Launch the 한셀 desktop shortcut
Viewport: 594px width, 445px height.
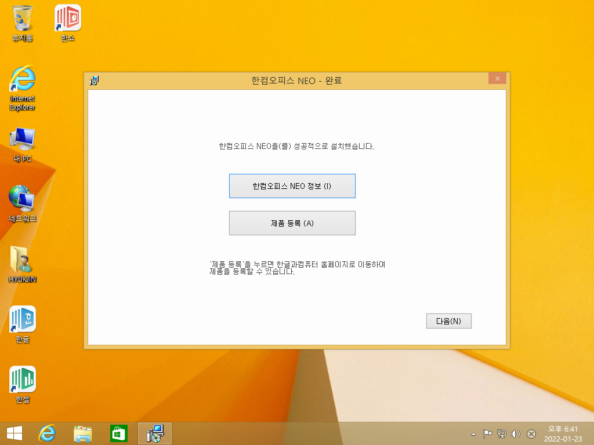coord(23,385)
